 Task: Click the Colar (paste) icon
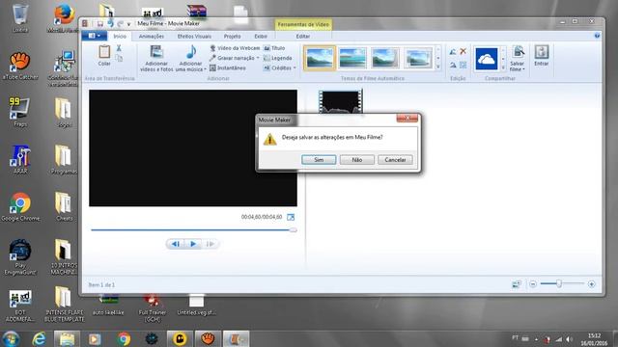(104, 51)
